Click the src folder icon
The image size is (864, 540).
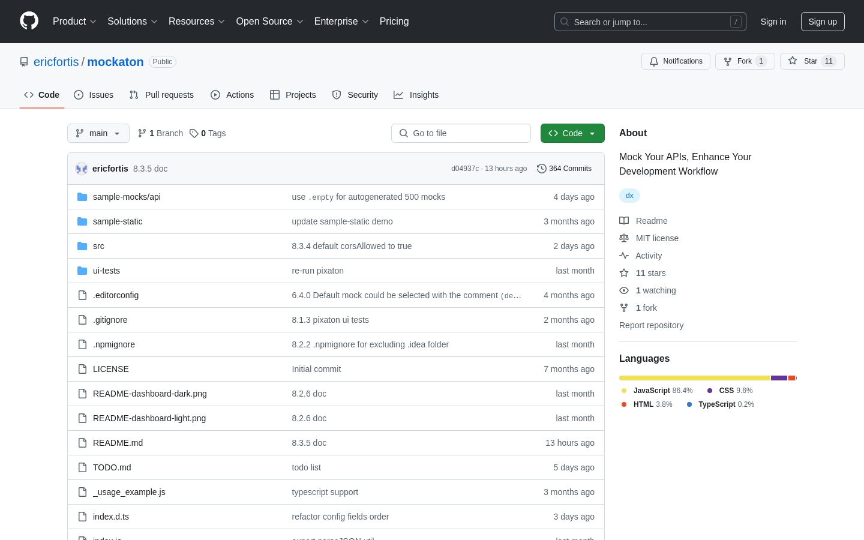click(x=82, y=246)
